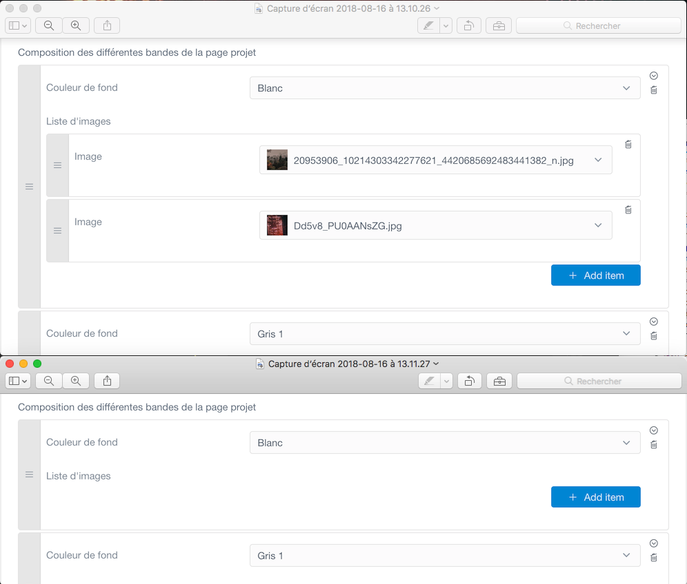The image size is (687, 584).
Task: Click Liste d'images label in 13.10.26 window
Action: (x=79, y=121)
